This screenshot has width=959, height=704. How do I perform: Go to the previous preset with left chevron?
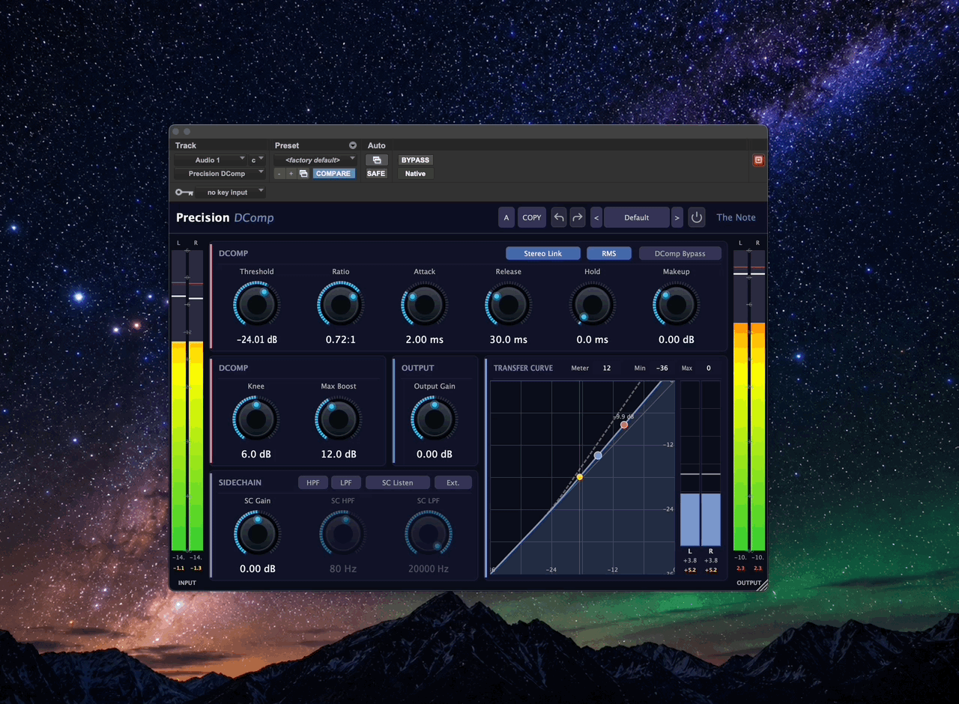[596, 217]
